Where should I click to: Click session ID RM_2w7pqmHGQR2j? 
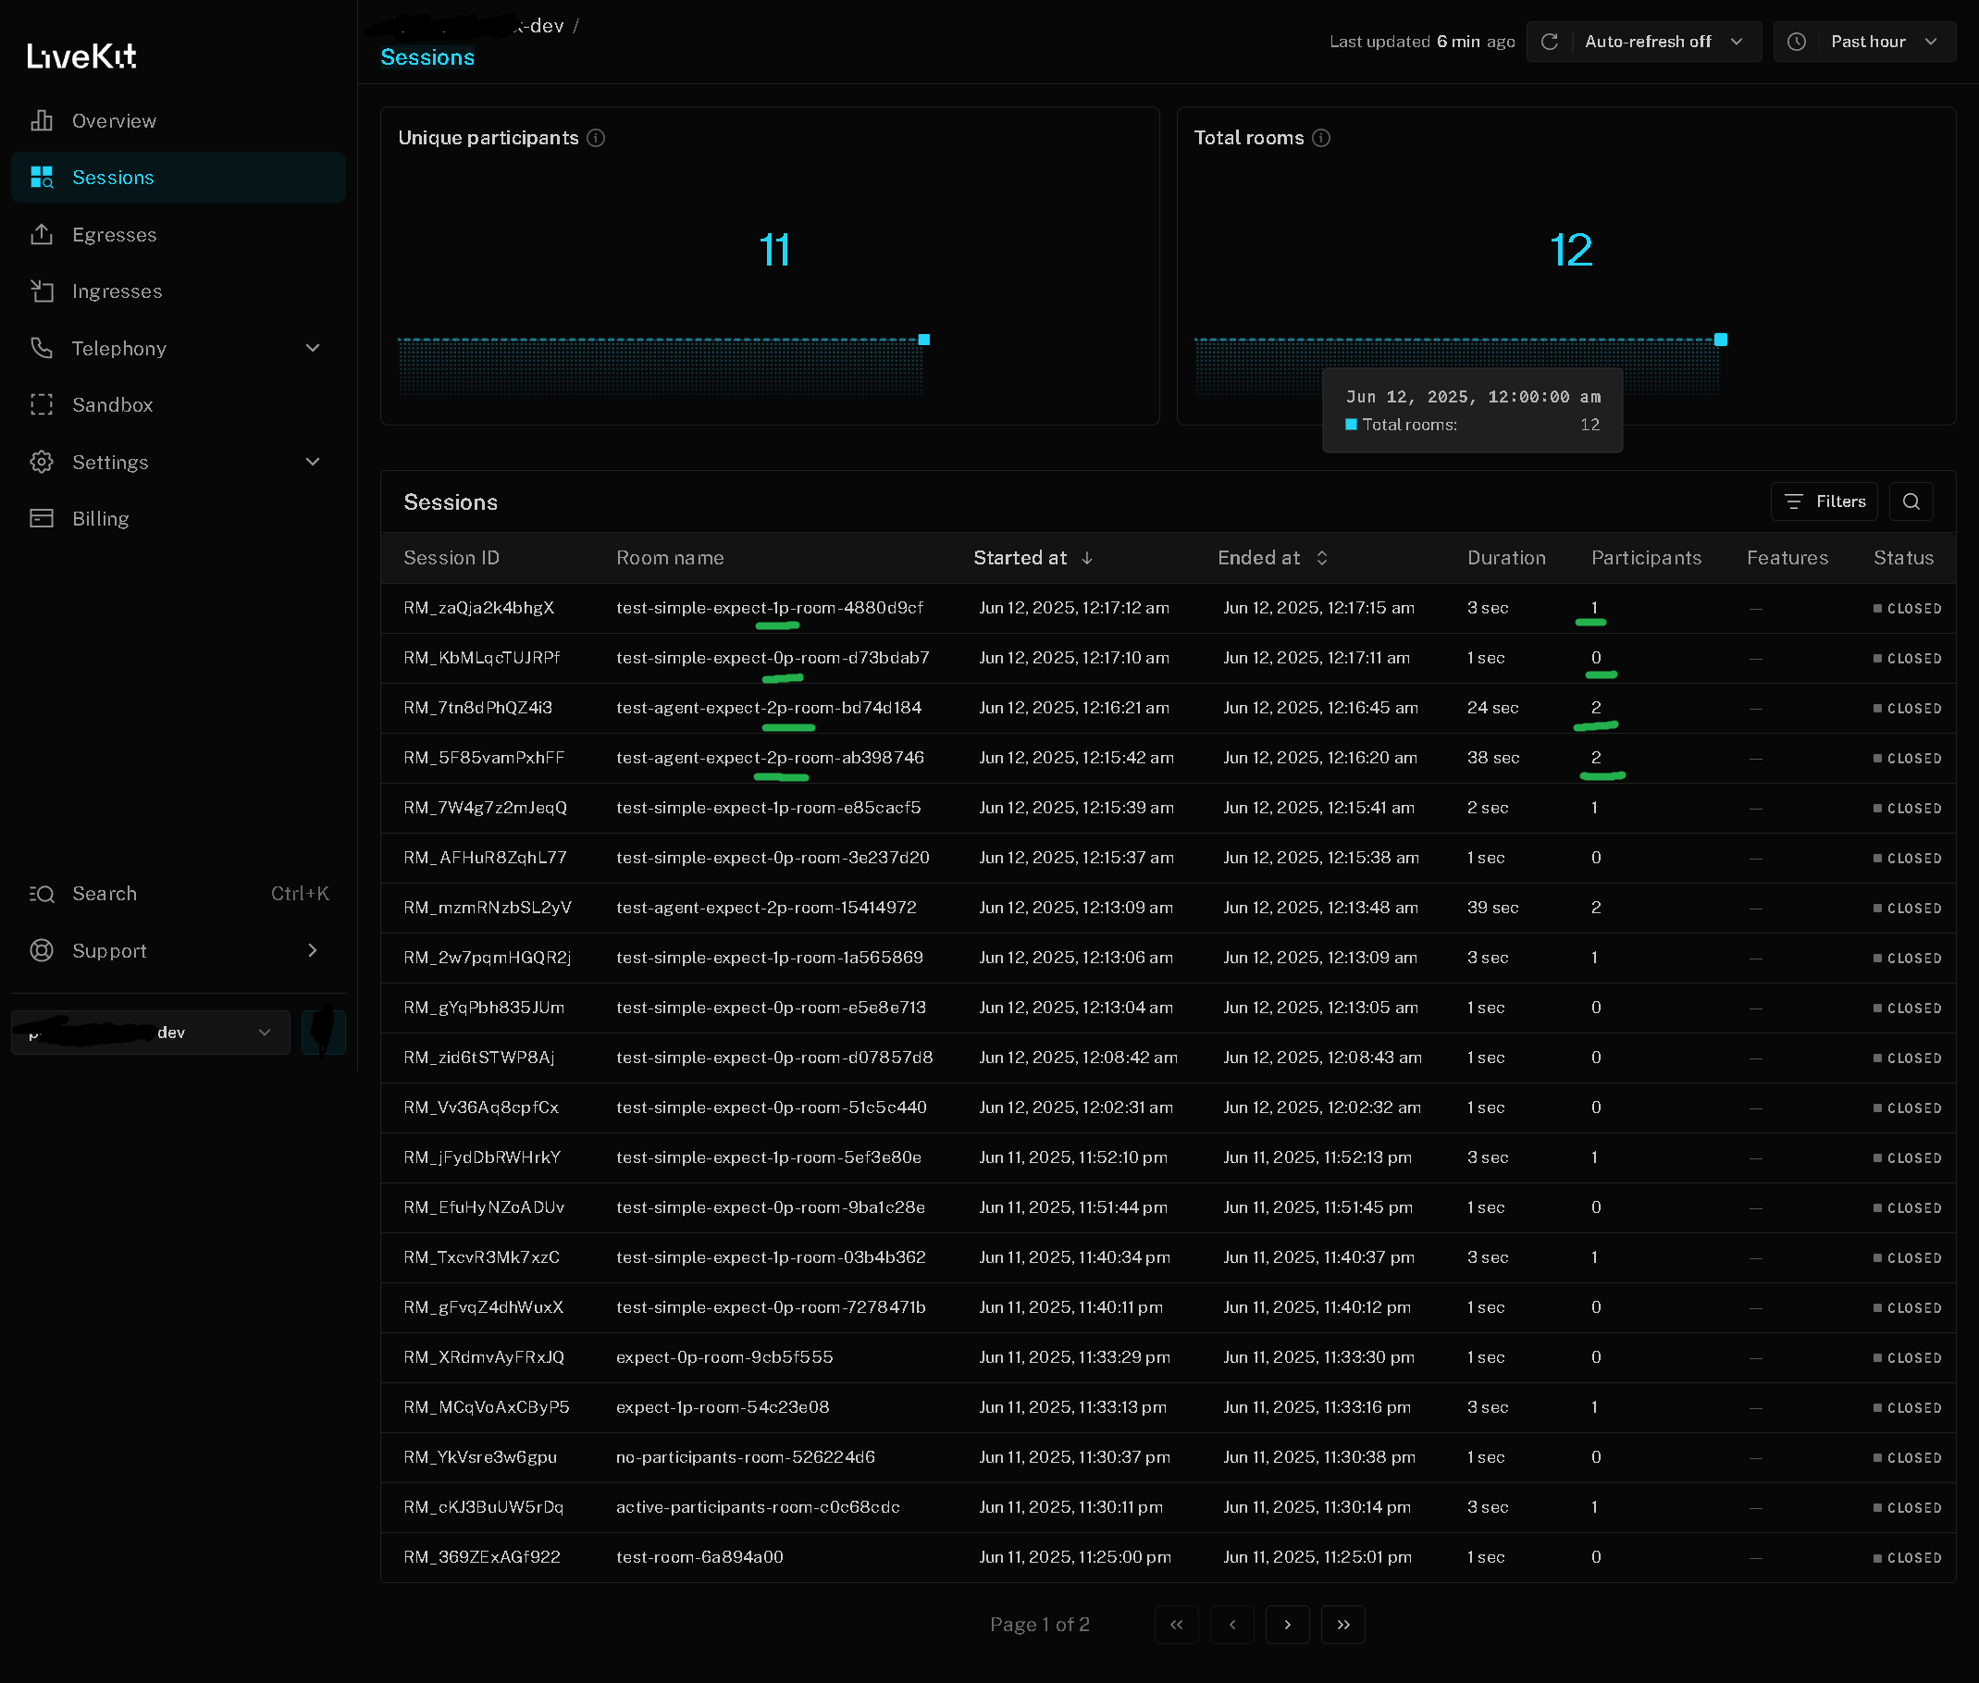click(x=487, y=958)
